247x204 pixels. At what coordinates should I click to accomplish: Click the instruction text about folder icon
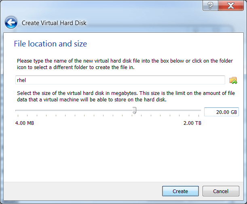click(x=125, y=64)
